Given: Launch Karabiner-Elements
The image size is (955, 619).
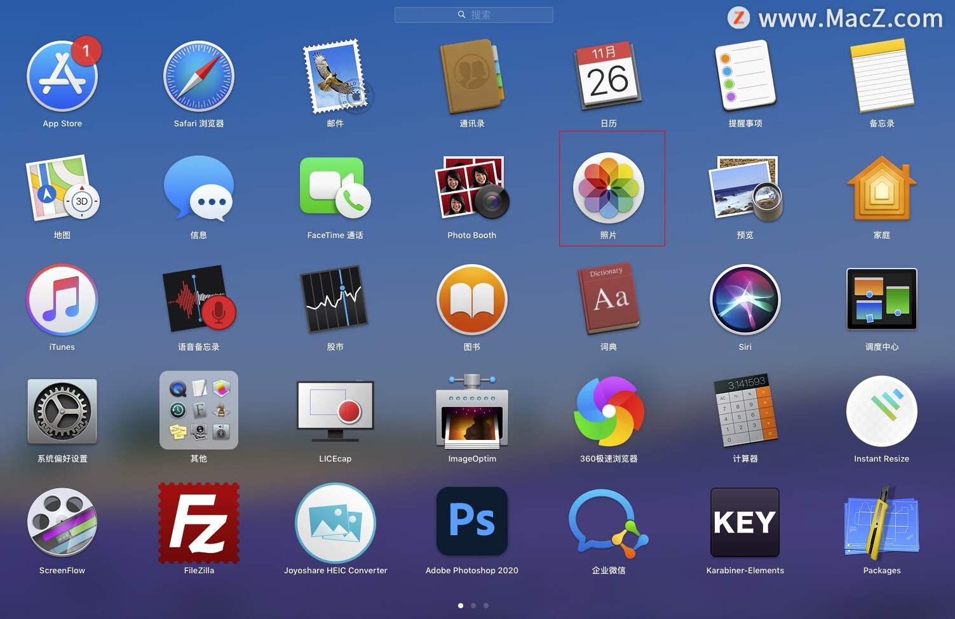Looking at the screenshot, I should click(745, 522).
